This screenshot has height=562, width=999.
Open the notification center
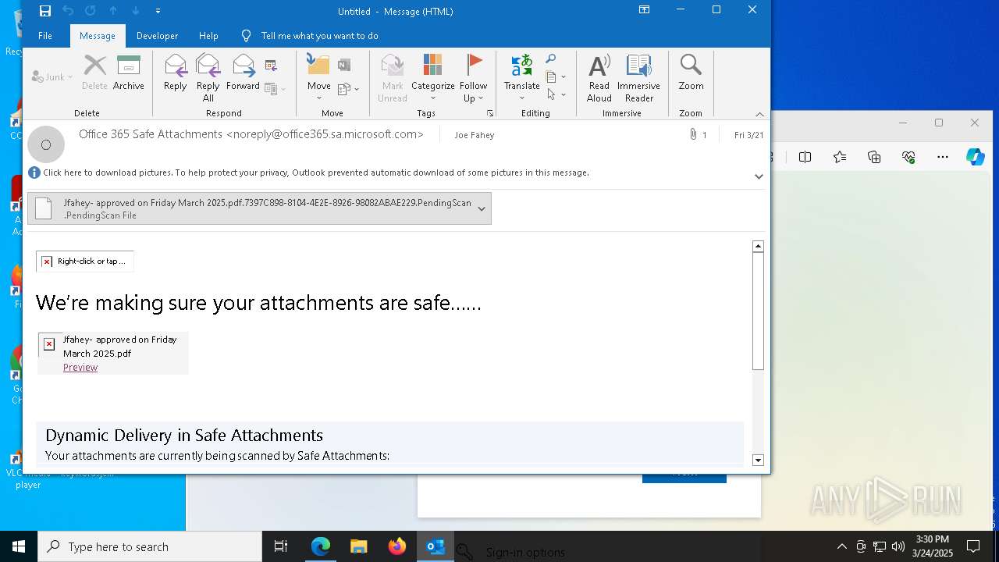973,546
